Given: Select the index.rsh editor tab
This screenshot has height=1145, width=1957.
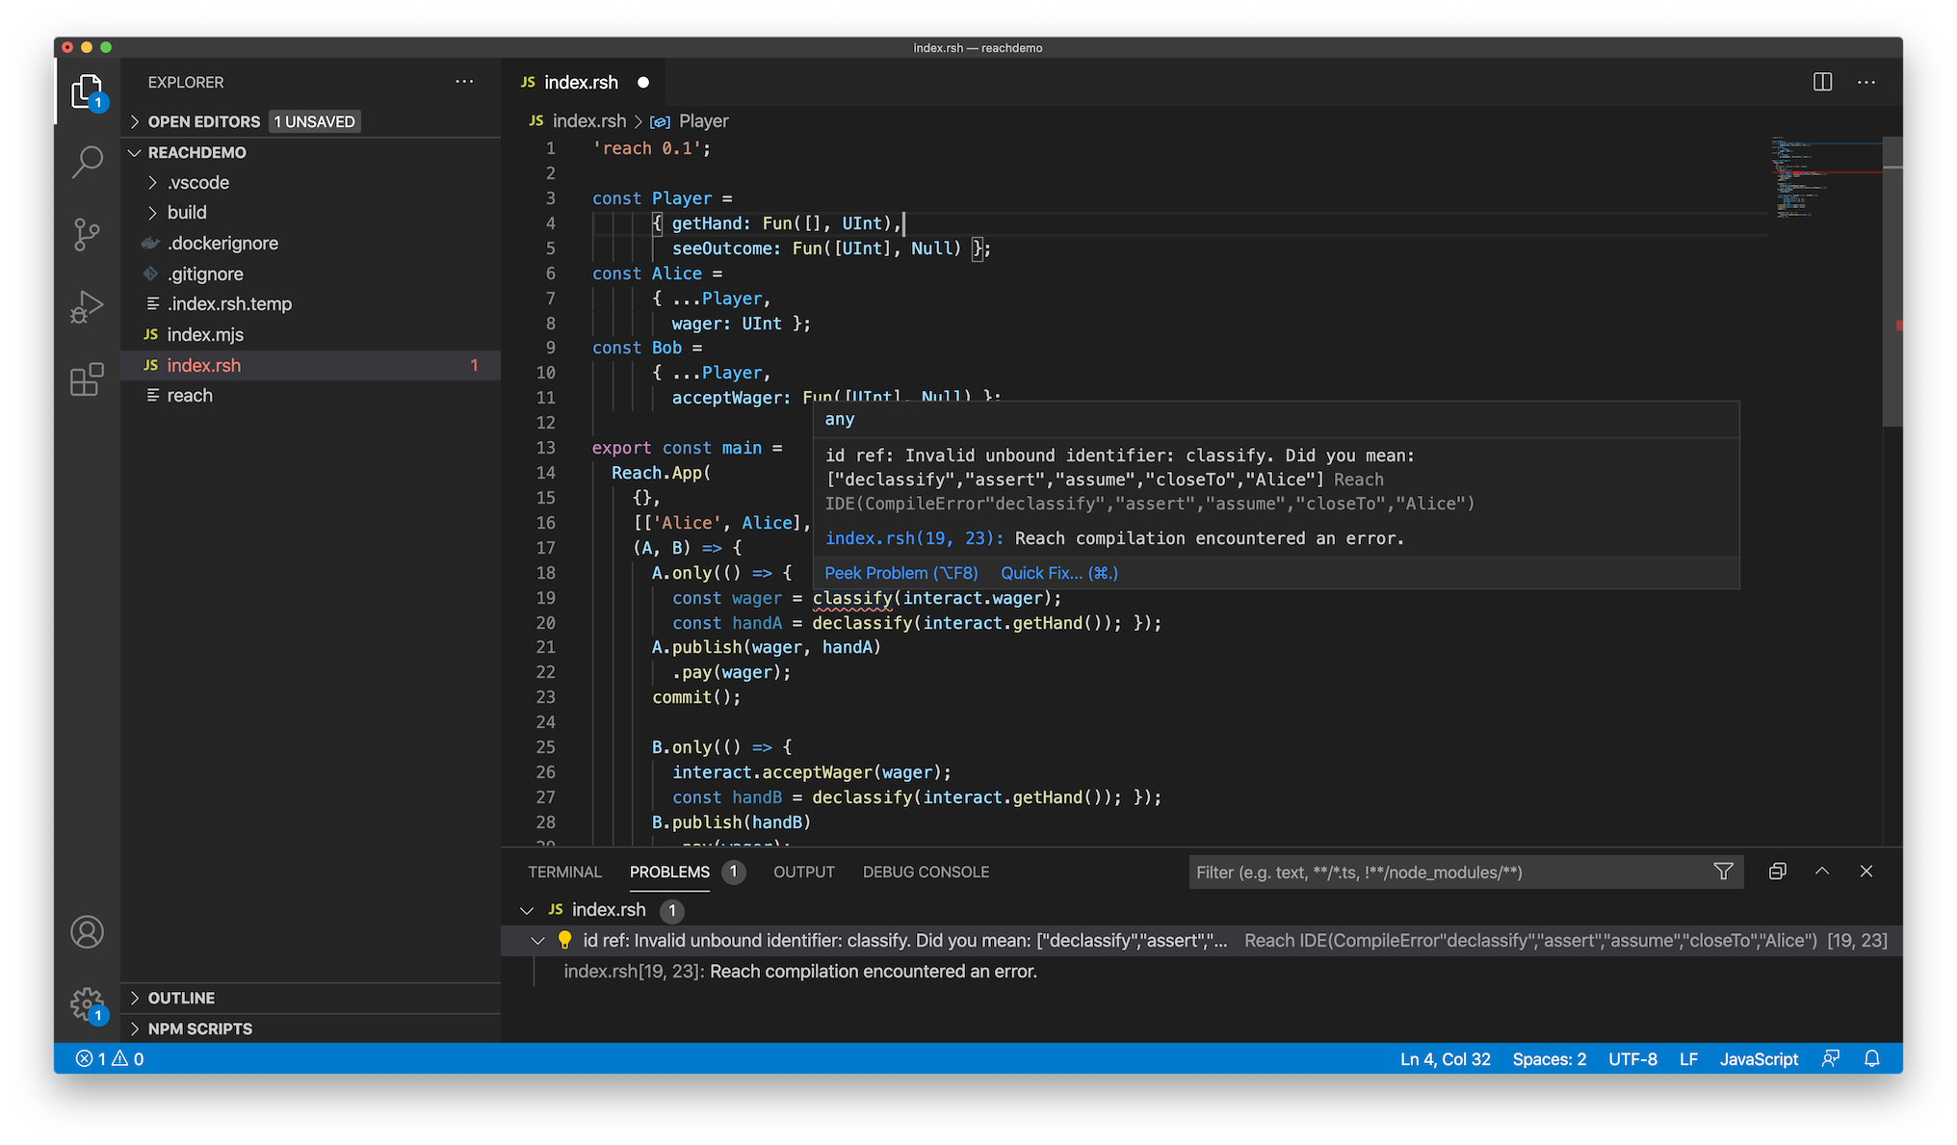Looking at the screenshot, I should coord(583,83).
